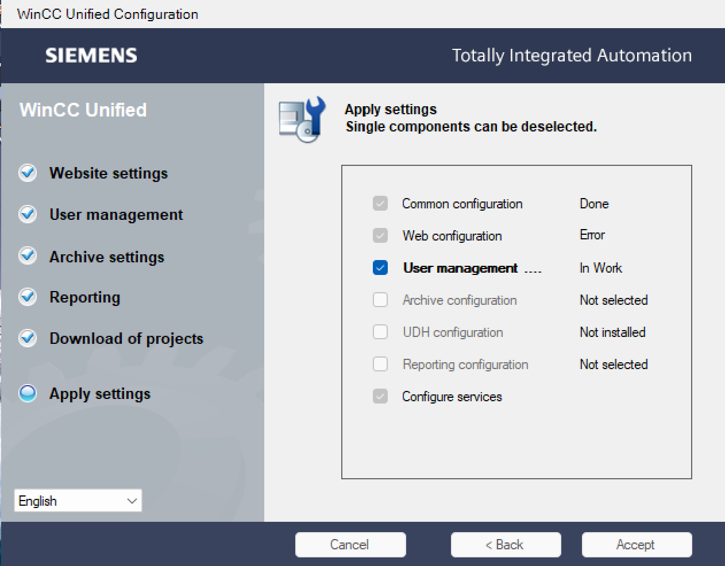Open the English language dropdown

click(78, 501)
